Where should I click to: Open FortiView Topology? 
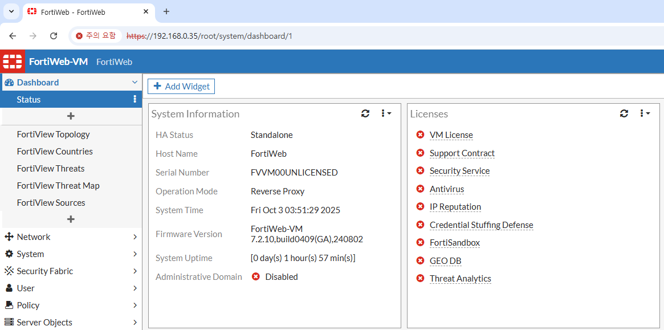54,135
